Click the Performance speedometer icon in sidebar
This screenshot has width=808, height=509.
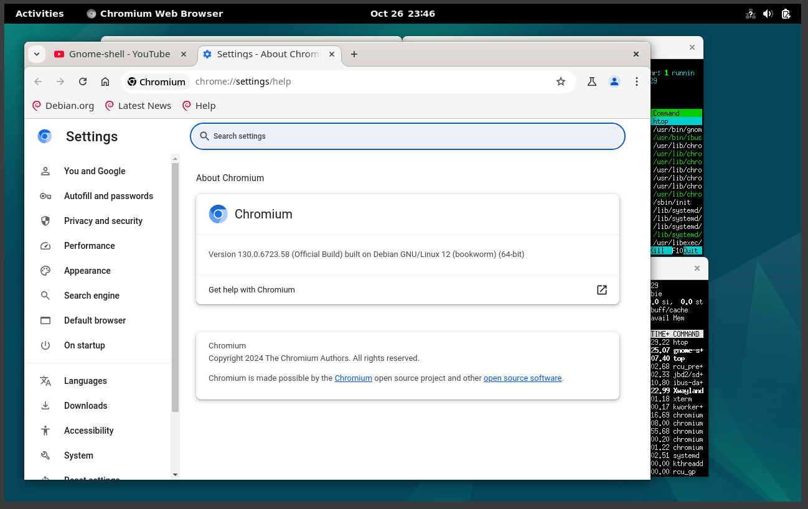(x=45, y=245)
